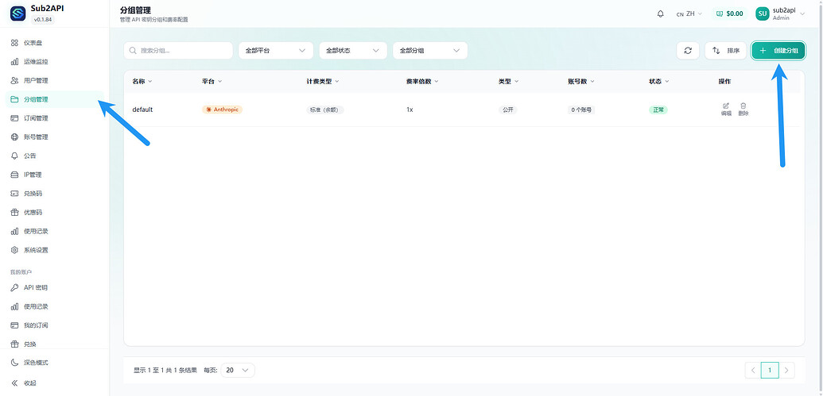Viewport: 823px width, 396px height.
Task: Click the 删除 trash icon for default
Action: (x=743, y=109)
